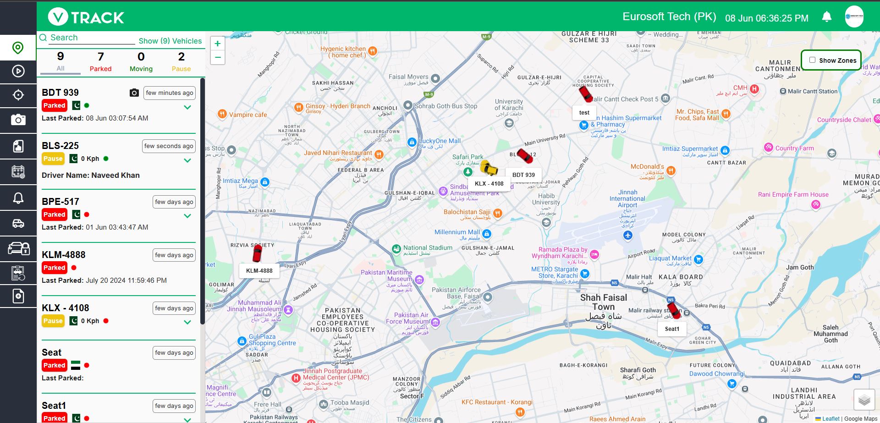Zoom out the map

pyautogui.click(x=218, y=57)
